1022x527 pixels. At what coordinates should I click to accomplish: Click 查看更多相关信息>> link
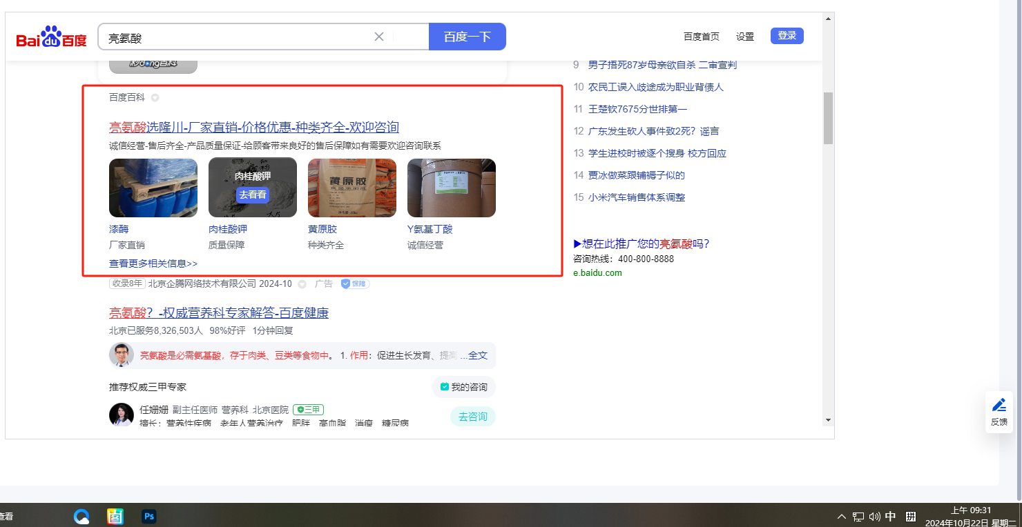pyautogui.click(x=153, y=263)
